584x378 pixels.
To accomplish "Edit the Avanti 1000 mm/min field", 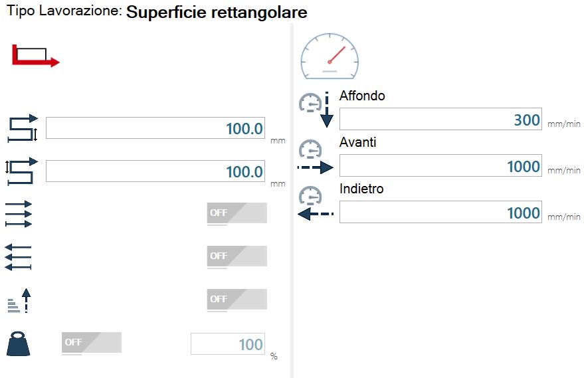I will coord(440,165).
